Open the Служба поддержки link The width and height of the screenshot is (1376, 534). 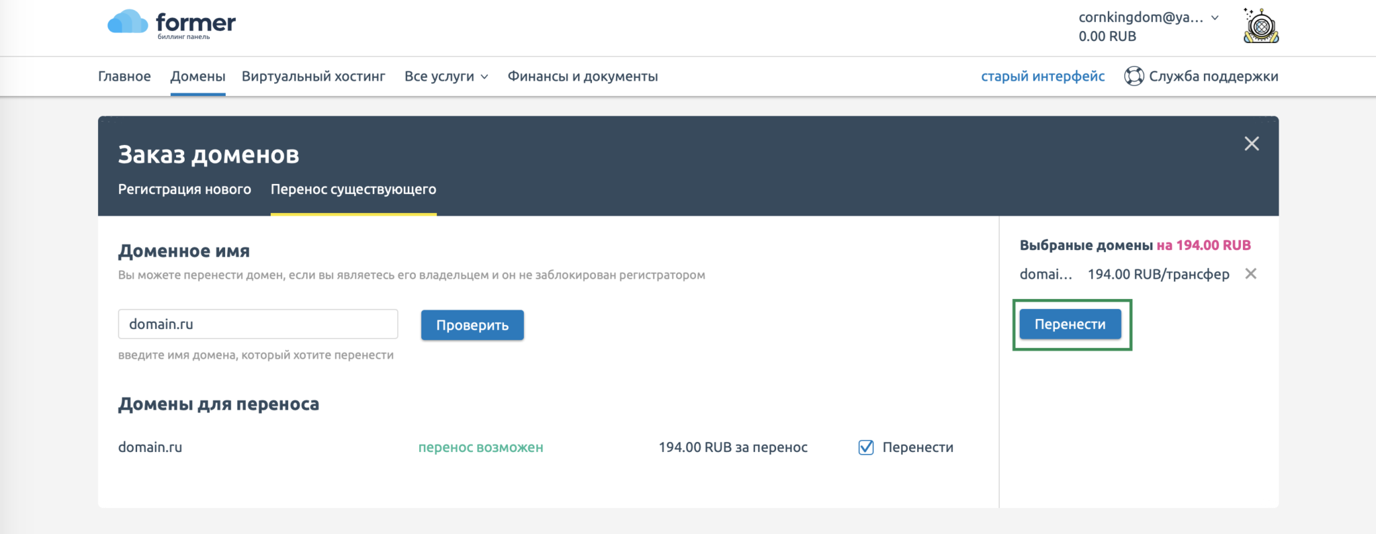[1213, 77]
